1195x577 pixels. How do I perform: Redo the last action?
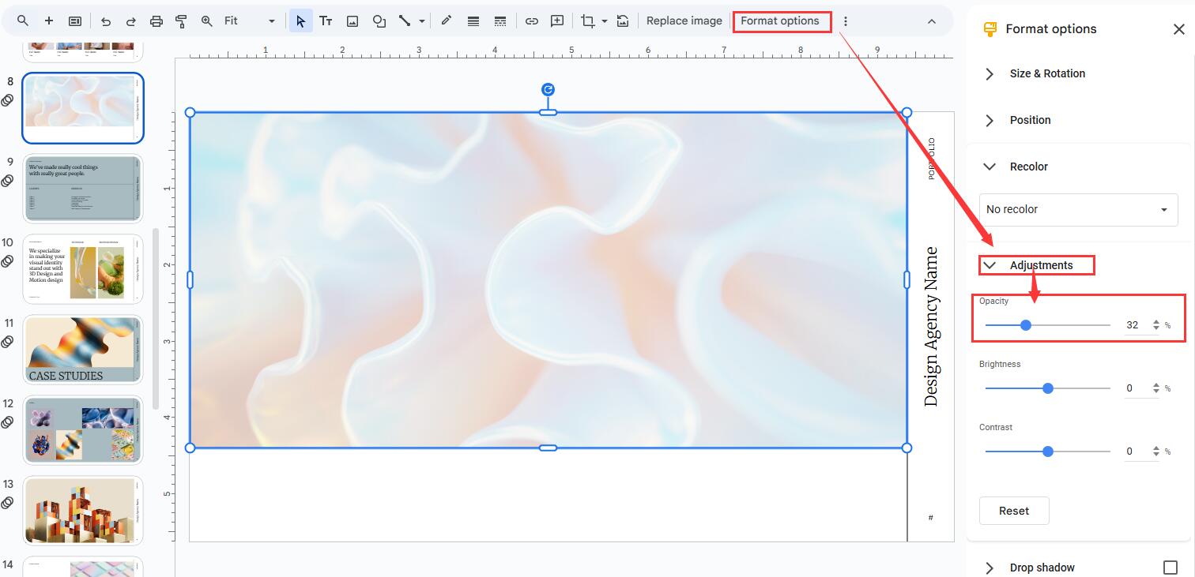click(x=131, y=21)
